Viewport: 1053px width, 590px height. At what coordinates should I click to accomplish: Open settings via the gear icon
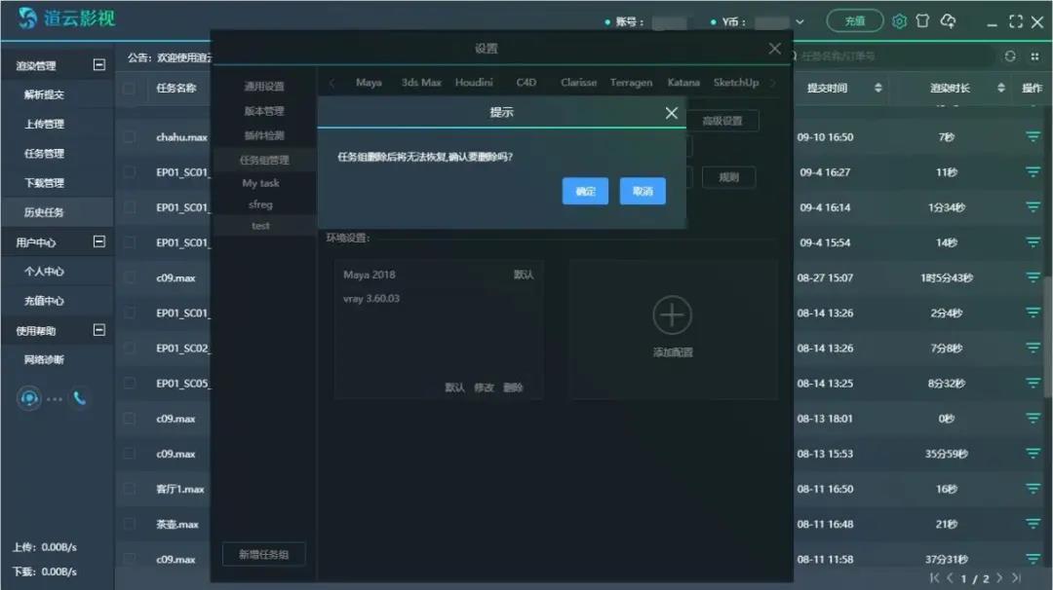coord(899,20)
